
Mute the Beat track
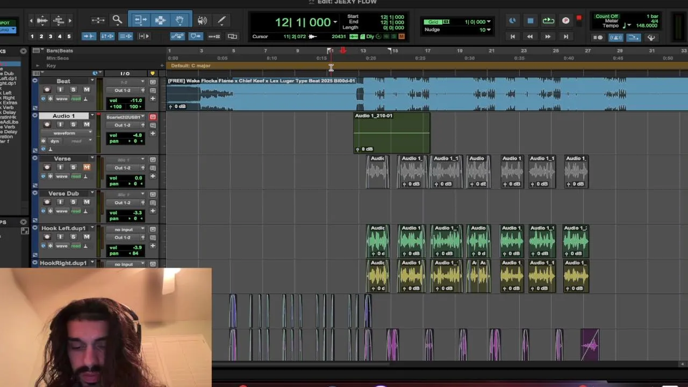87,90
